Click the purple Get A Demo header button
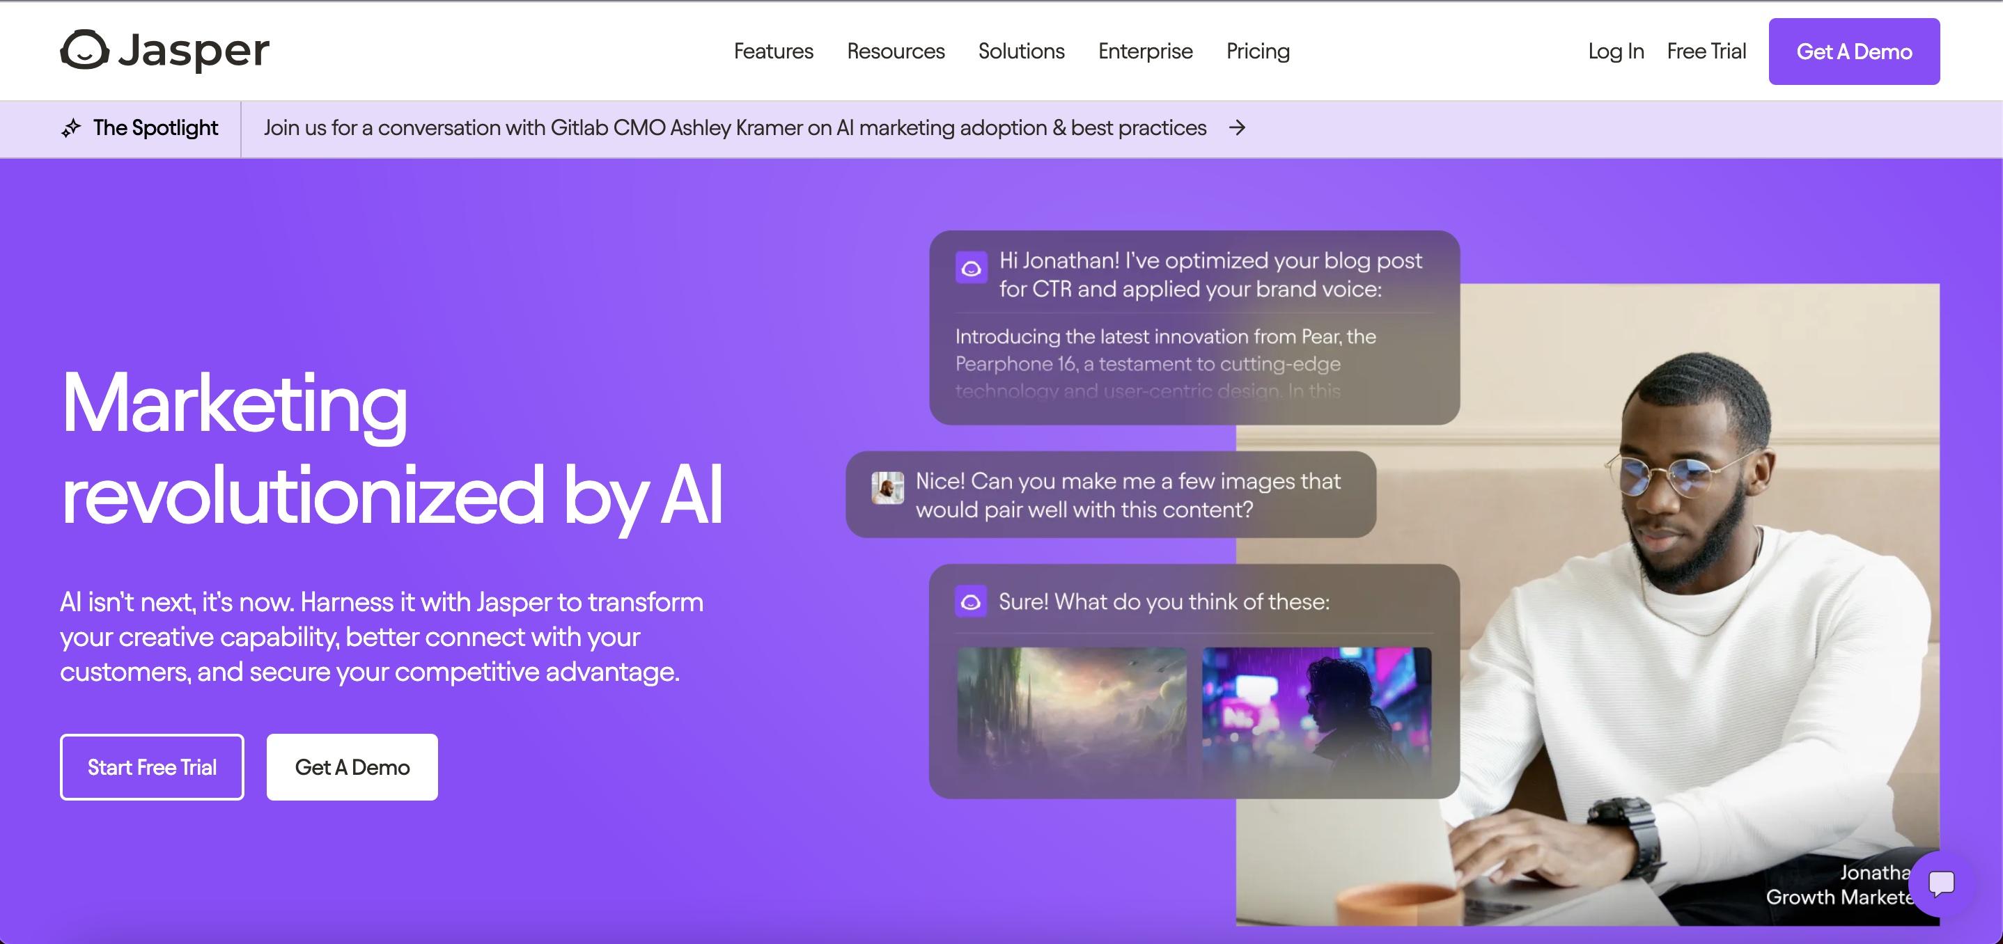The height and width of the screenshot is (944, 2003). (x=1854, y=52)
